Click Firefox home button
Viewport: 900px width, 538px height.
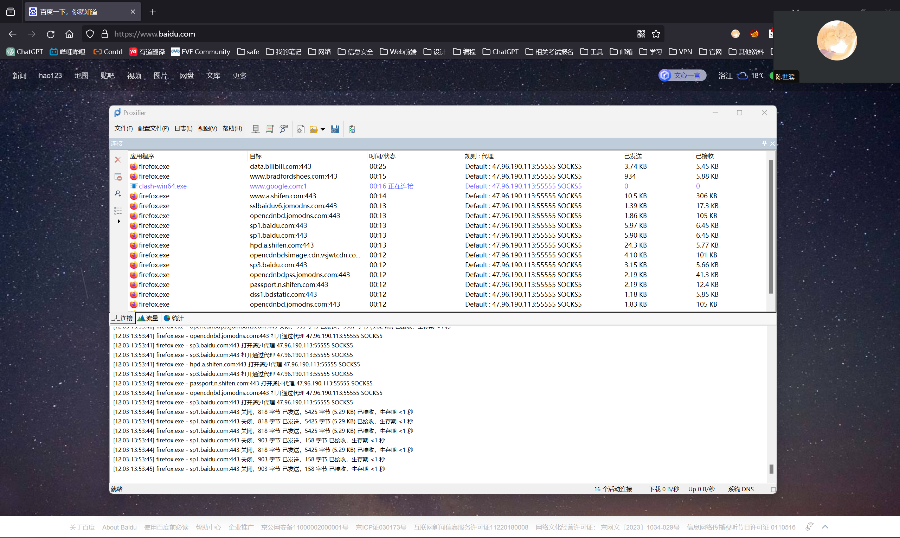coord(69,34)
